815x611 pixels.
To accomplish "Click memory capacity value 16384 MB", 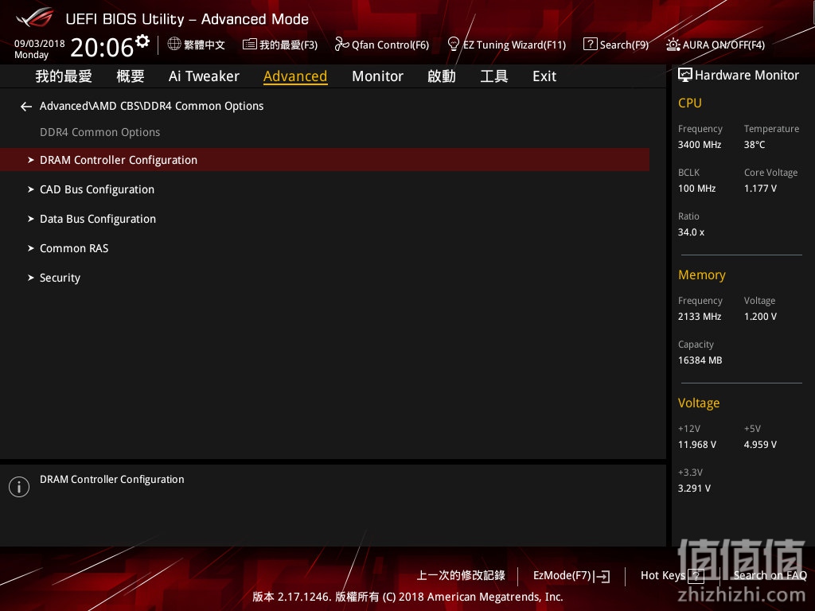I will point(700,360).
